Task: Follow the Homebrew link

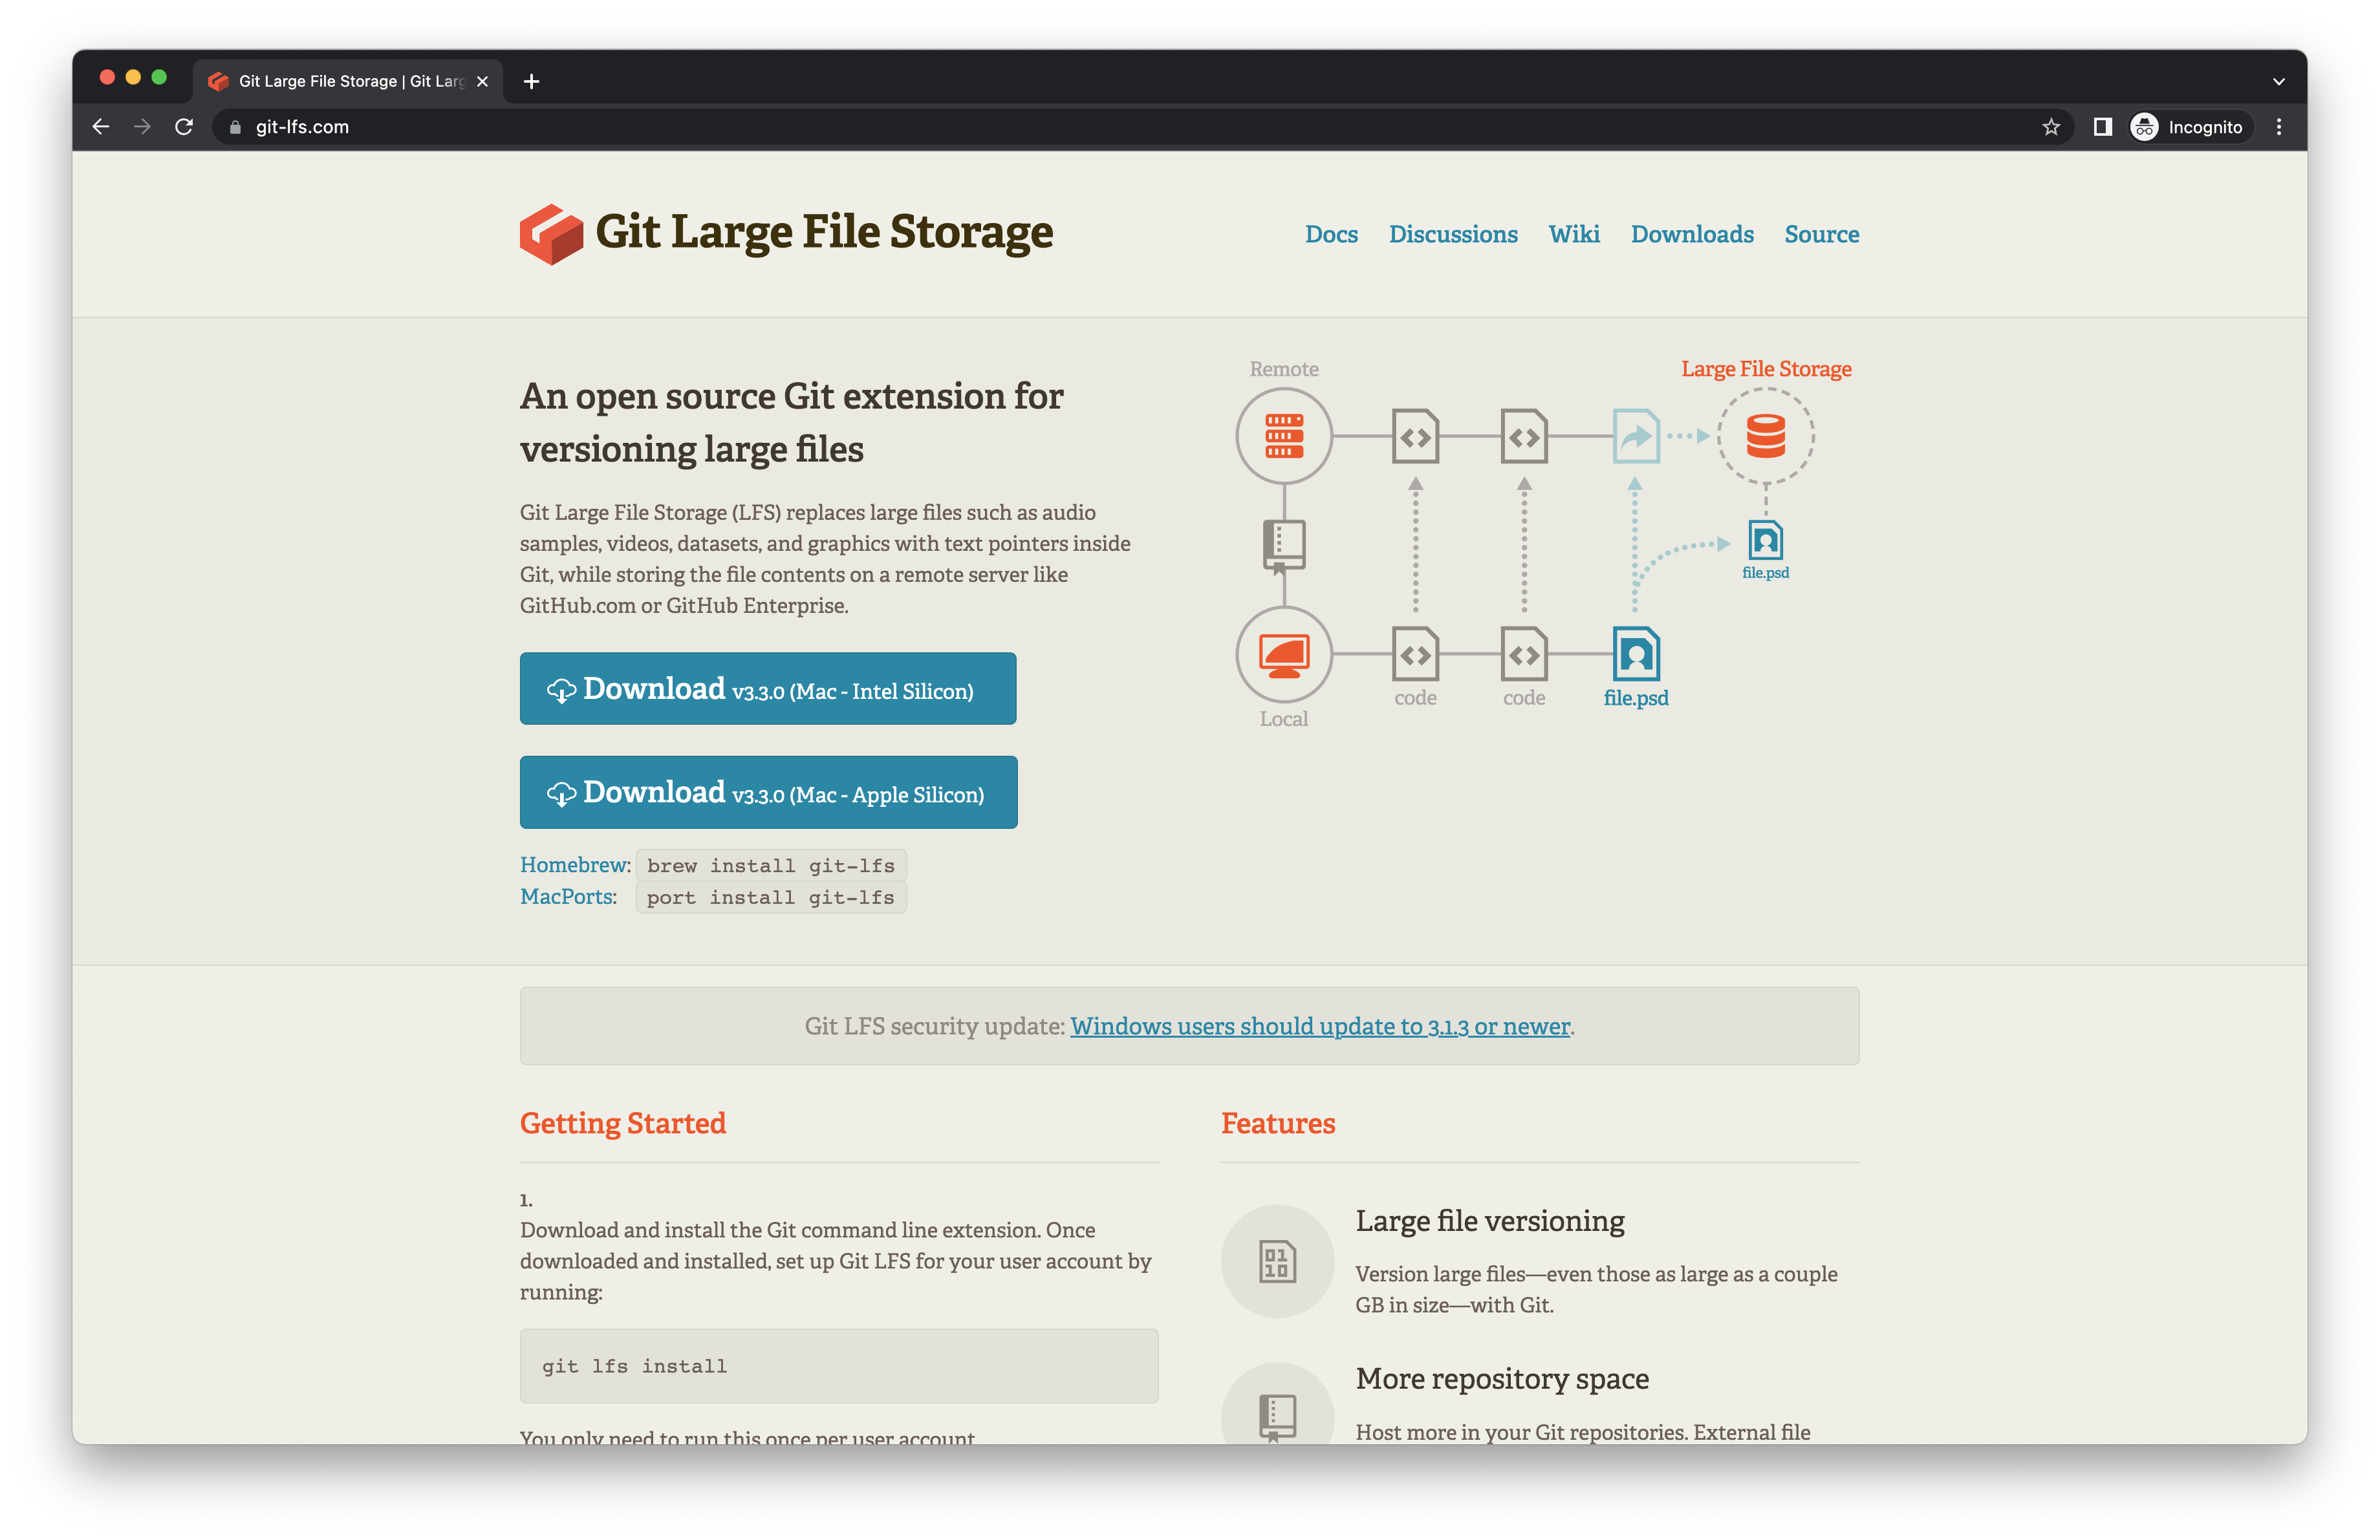Action: 574,864
